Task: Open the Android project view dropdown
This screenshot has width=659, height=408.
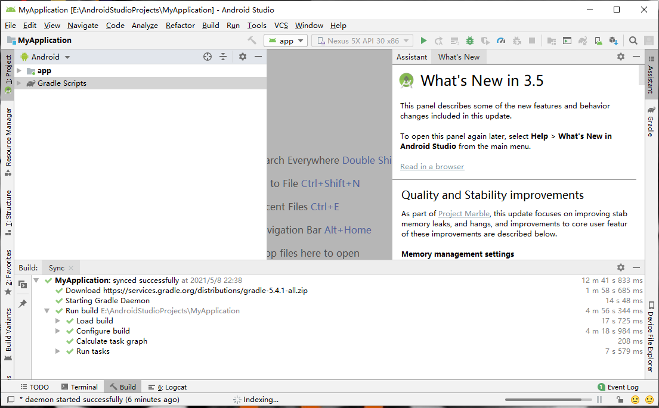Action: 45,57
